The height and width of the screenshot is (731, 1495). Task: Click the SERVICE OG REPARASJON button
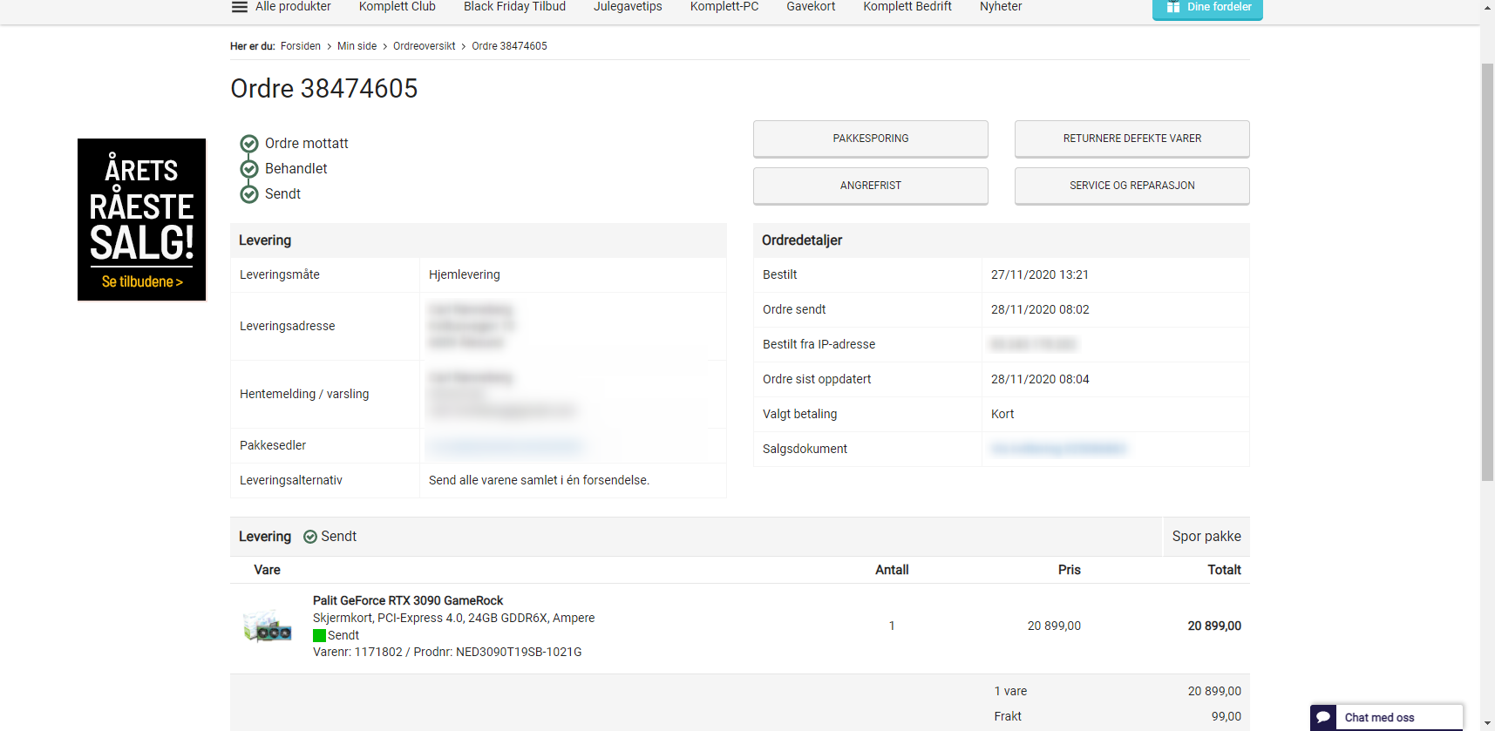(1132, 186)
